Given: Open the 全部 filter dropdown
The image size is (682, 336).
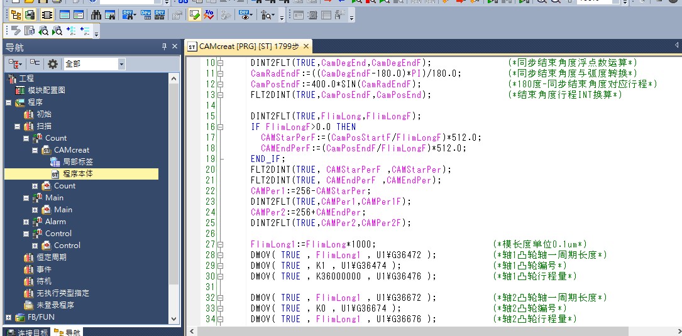Looking at the screenshot, I should tap(121, 64).
